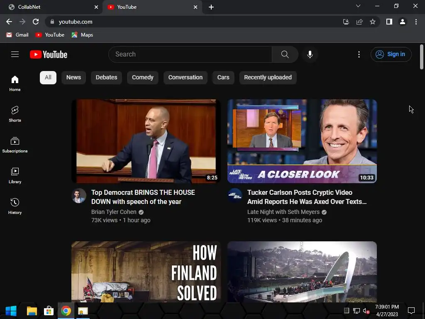Open Chrome three-dot menu
The image size is (425, 319).
(x=416, y=22)
